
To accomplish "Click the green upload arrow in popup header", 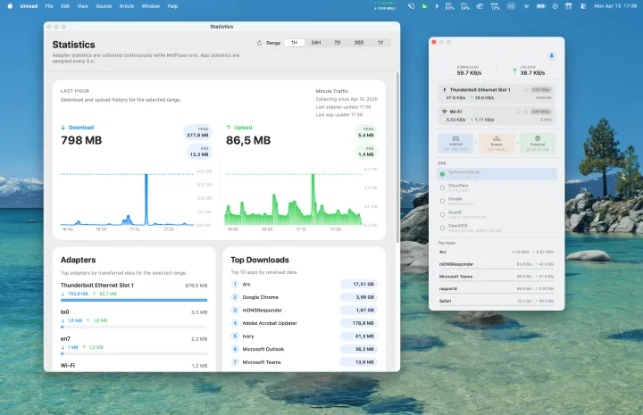I will pos(514,71).
